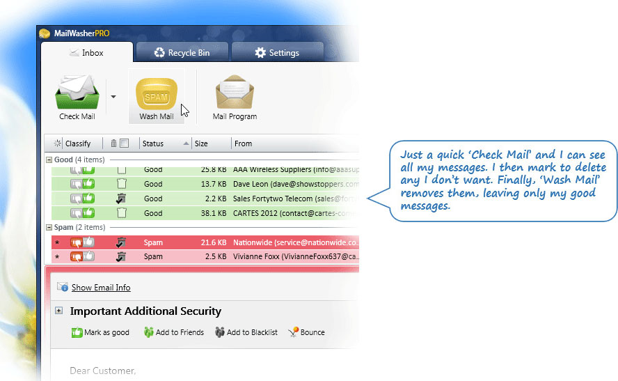Mark Dave Leon email for deletion
Screen dimensions: 618x381
pos(121,184)
